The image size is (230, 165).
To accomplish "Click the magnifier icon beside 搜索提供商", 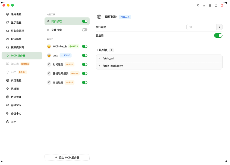I will coord(8,47).
